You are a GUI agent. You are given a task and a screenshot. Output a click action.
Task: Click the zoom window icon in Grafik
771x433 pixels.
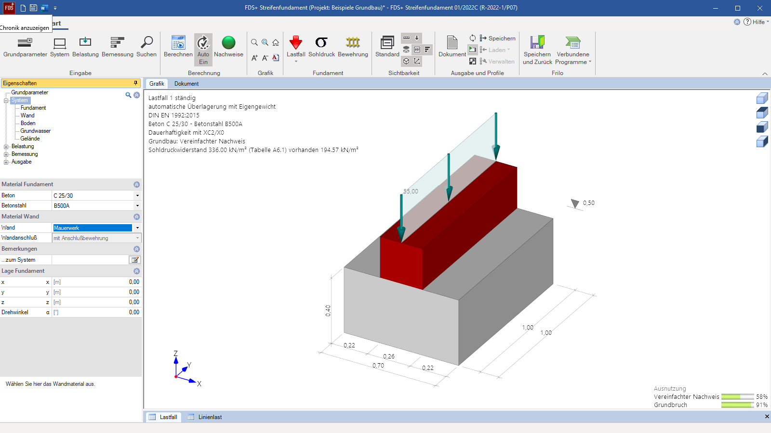265,42
